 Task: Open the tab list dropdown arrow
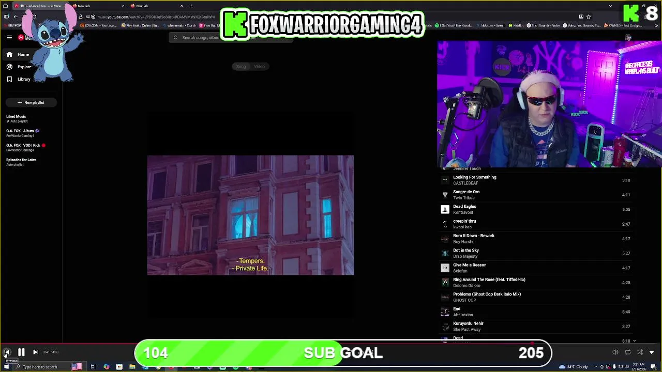click(610, 6)
